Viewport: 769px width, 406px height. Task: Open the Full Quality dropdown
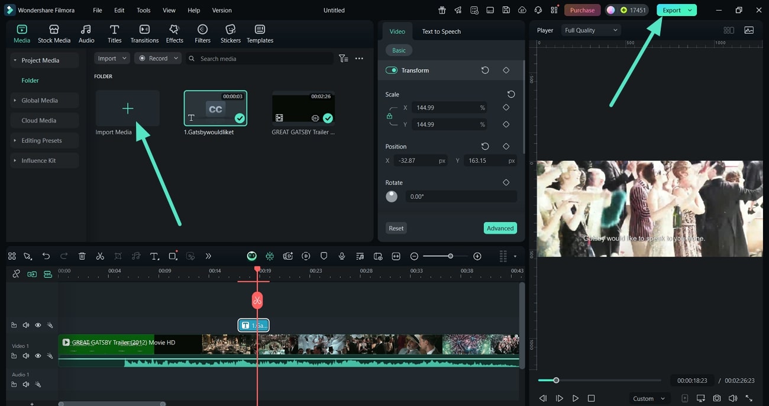click(591, 30)
